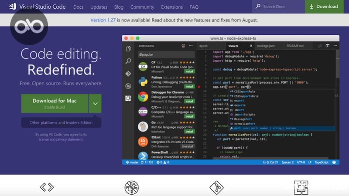Open the Updates menu item
This screenshot has height=196, width=349.
pos(99,7)
